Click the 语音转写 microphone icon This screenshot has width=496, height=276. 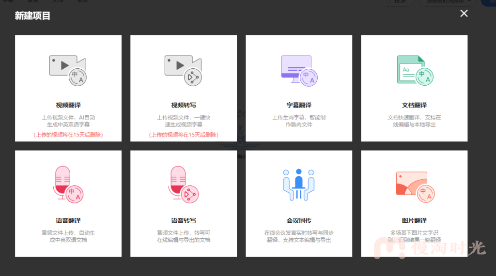pos(184,184)
